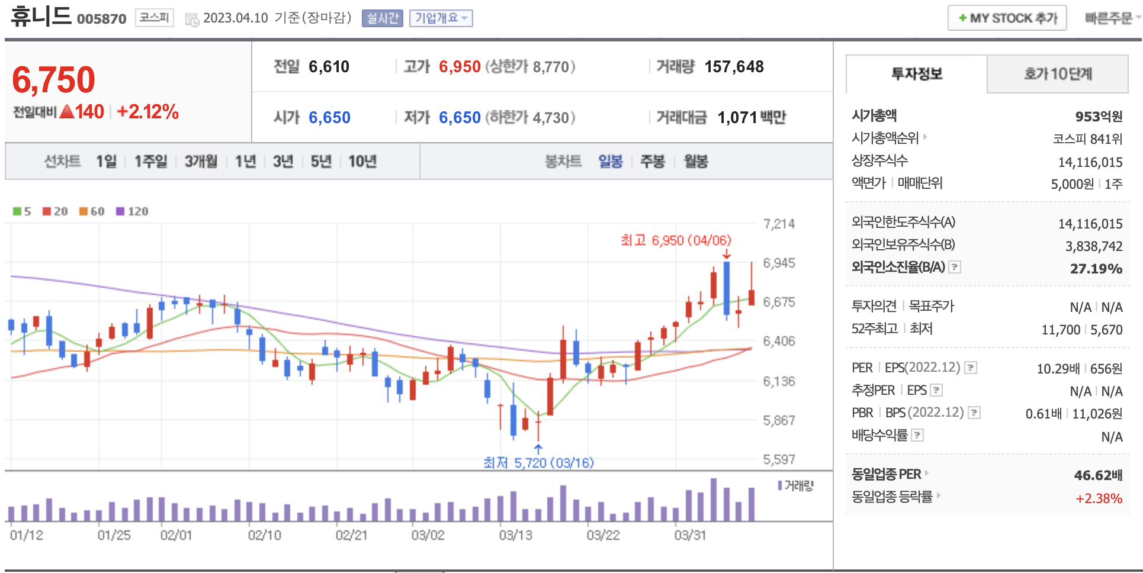Screen dimensions: 1143x573
Task: Click help icon next to 외국인소진율(B/A)
Action: [955, 268]
